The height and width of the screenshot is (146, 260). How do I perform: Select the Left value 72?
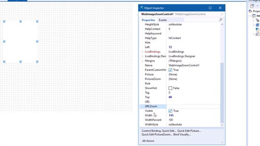[170, 47]
